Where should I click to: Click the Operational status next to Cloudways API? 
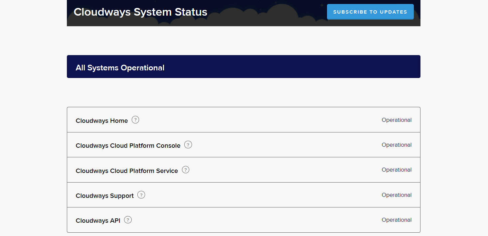coord(397,220)
